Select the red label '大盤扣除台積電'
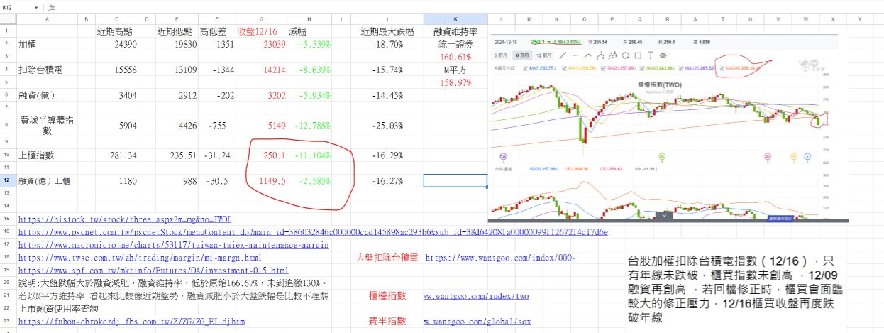884x333 pixels. pyautogui.click(x=387, y=257)
